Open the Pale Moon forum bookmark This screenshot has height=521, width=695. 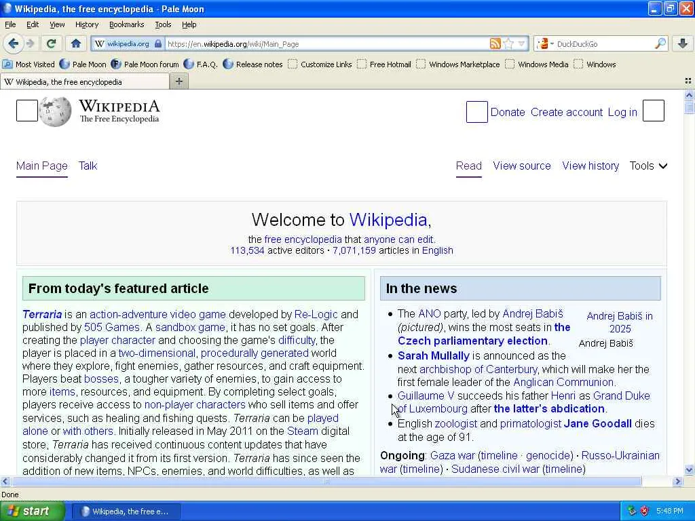pyautogui.click(x=145, y=64)
